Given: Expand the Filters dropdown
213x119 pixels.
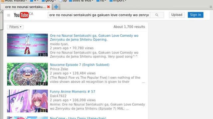Looking at the screenshot, I should pyautogui.click(x=15, y=27).
